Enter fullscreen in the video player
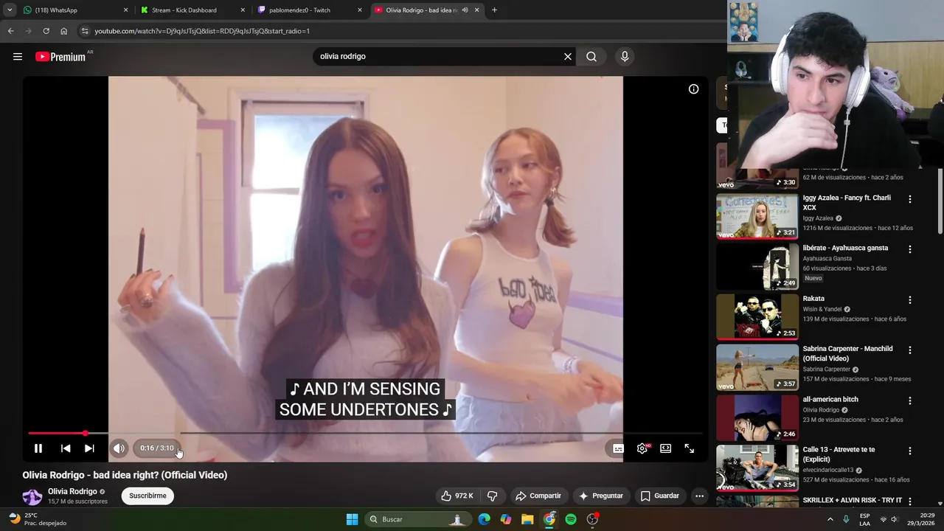 tap(690, 448)
